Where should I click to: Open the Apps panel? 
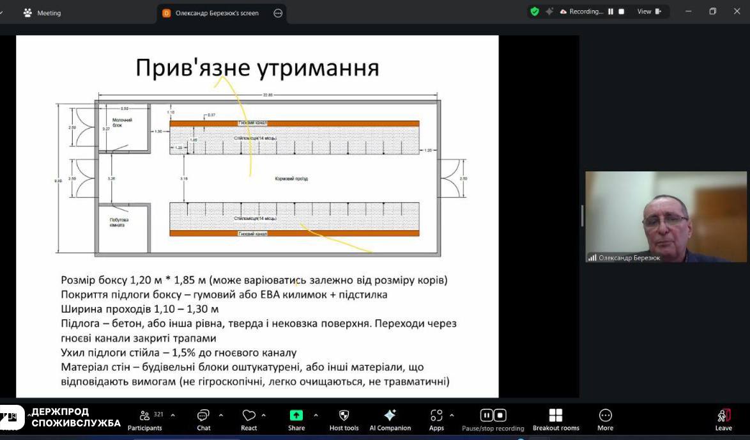[436, 419]
